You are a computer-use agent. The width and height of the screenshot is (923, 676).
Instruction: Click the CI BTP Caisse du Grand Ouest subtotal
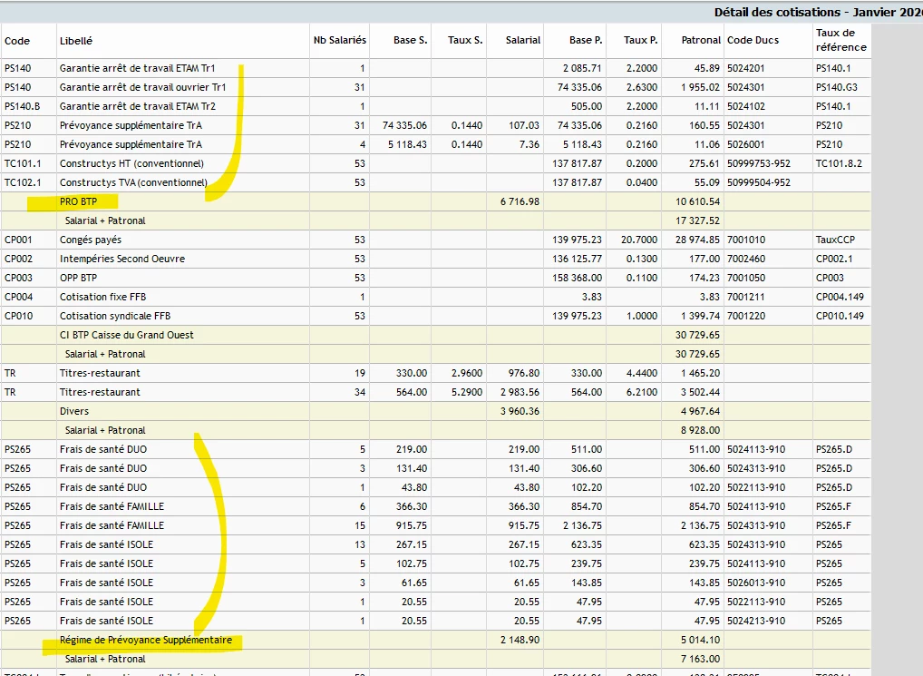pyautogui.click(x=126, y=335)
